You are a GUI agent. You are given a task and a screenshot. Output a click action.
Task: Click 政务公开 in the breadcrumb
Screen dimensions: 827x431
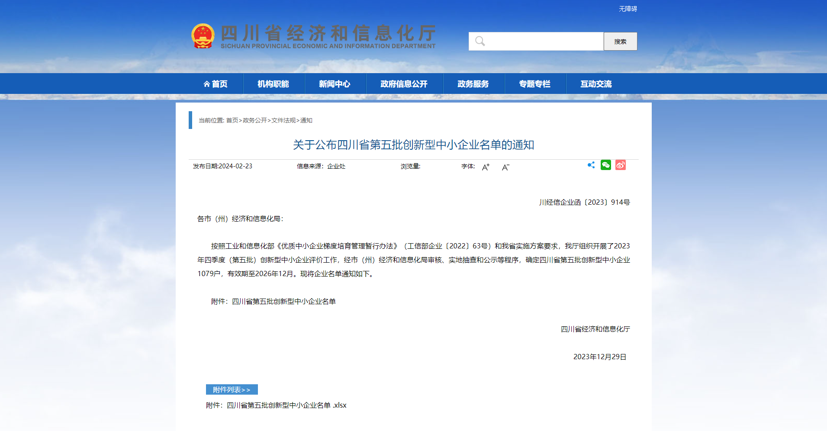pyautogui.click(x=255, y=120)
